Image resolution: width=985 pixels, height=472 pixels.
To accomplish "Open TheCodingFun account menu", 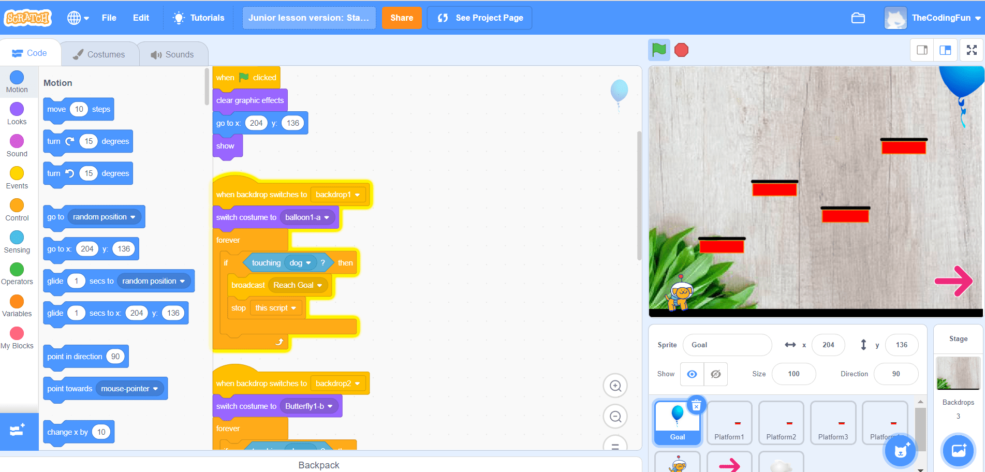I will (x=933, y=18).
